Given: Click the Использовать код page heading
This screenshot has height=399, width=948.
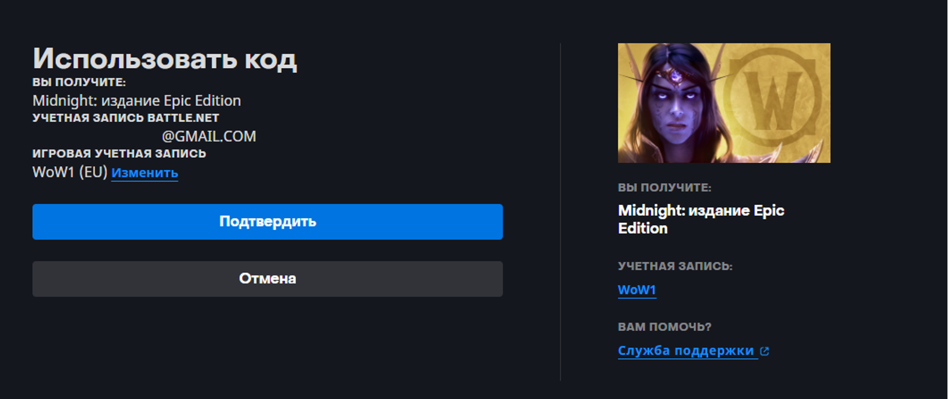Looking at the screenshot, I should [165, 59].
